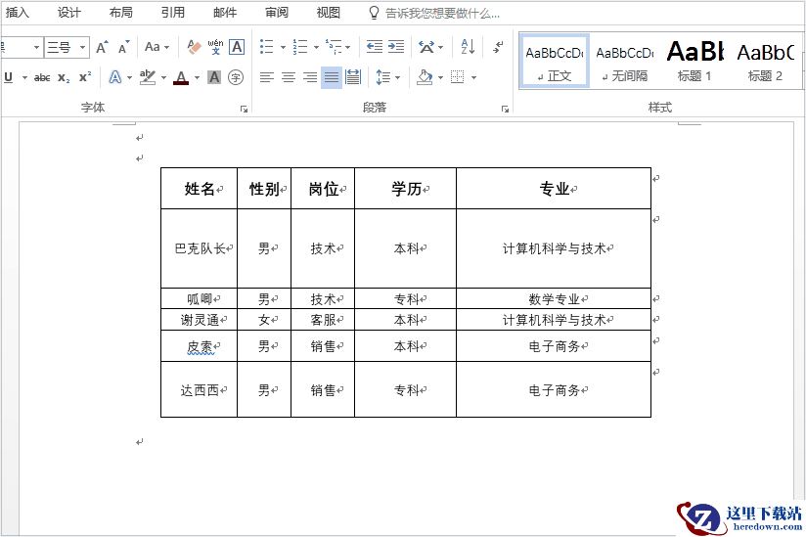The image size is (806, 537).
Task: Apply the 标题 2 style
Action: pyautogui.click(x=765, y=62)
